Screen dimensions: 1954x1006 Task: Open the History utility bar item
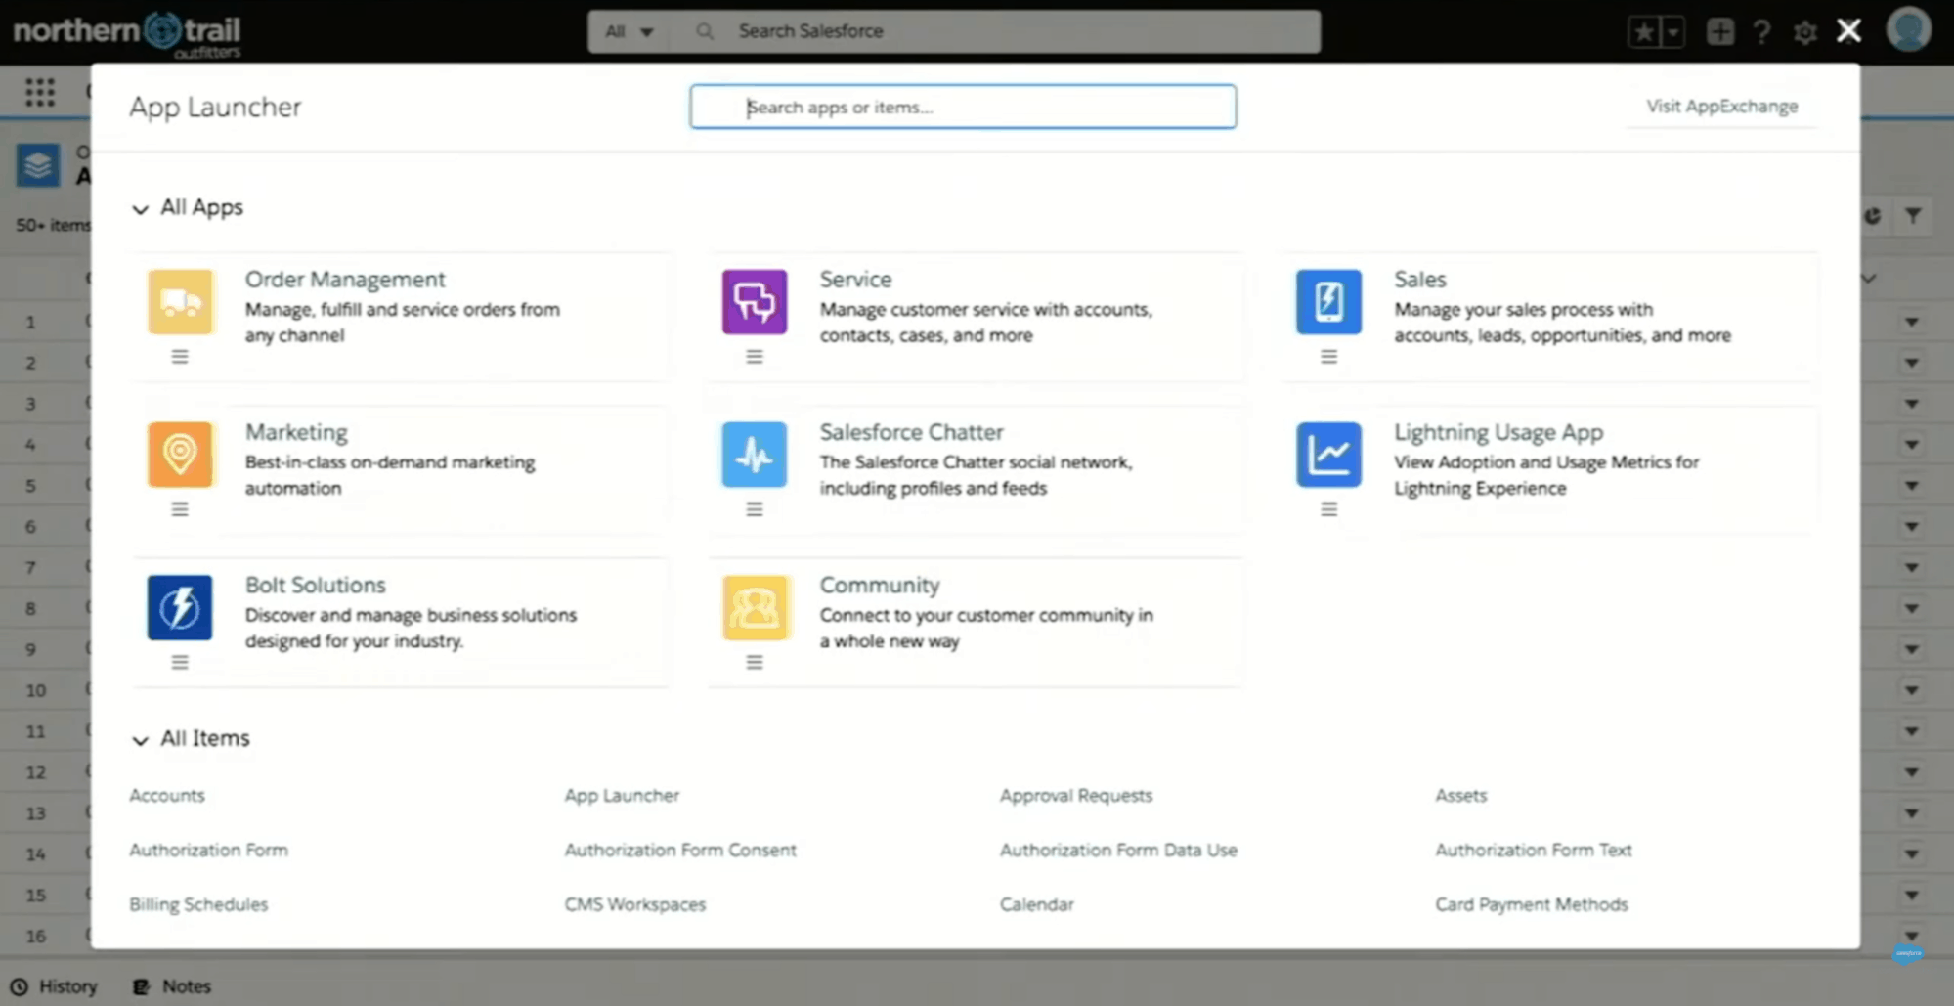pos(55,986)
